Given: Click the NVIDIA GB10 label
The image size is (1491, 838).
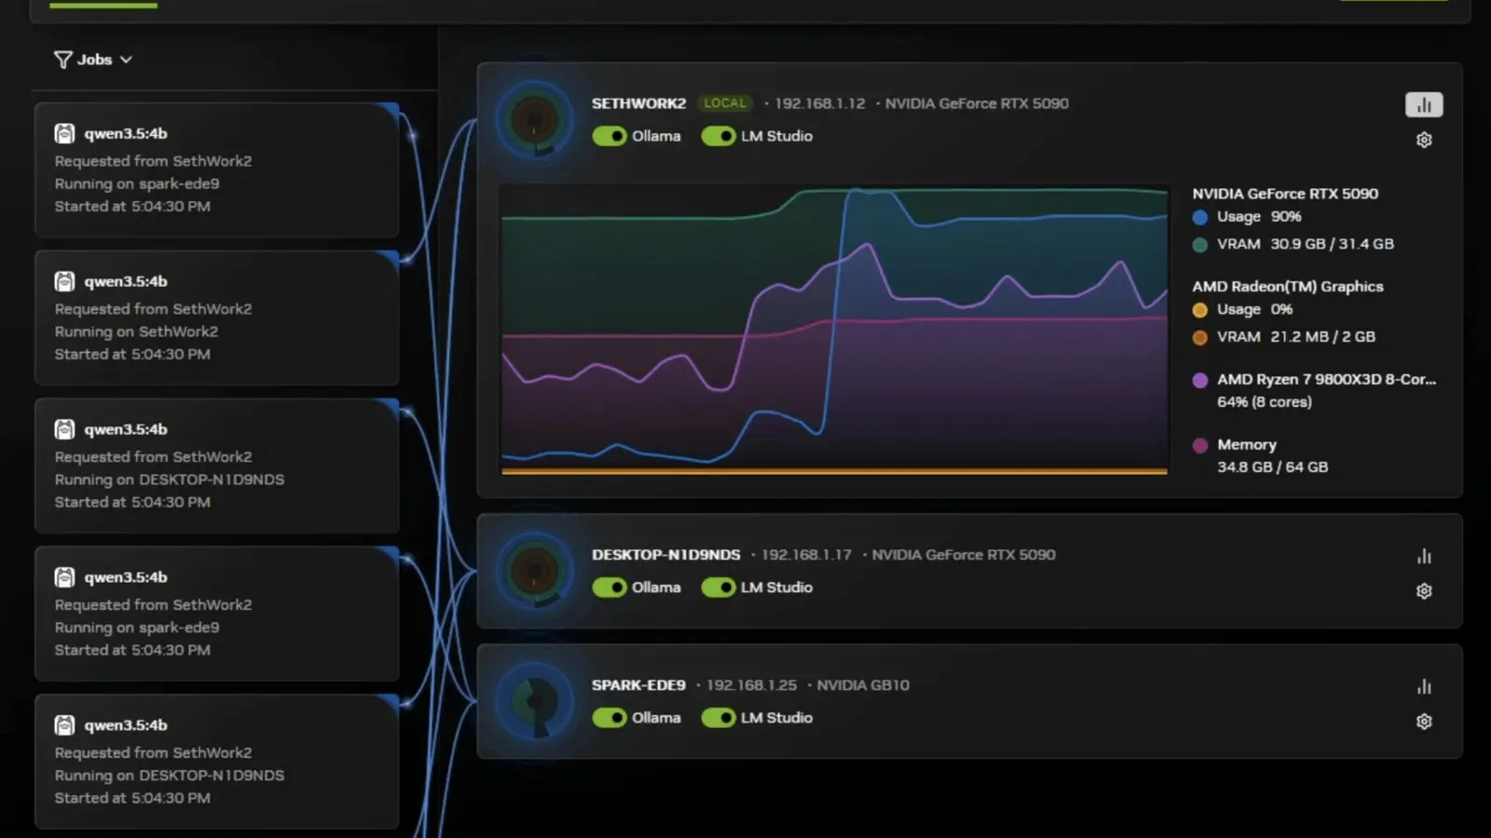Looking at the screenshot, I should 863,685.
